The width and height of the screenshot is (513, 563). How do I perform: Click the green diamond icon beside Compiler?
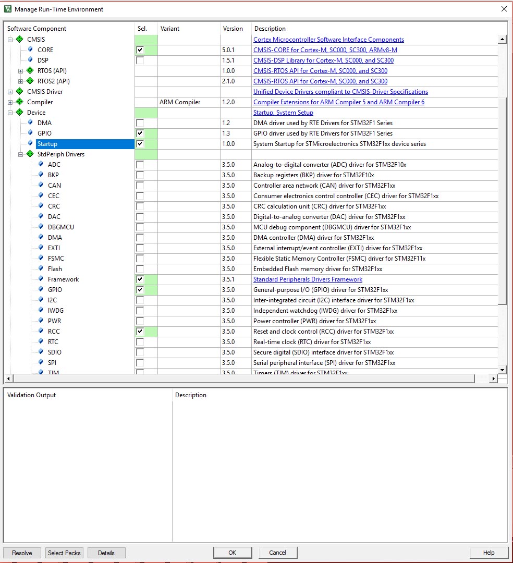(20, 102)
